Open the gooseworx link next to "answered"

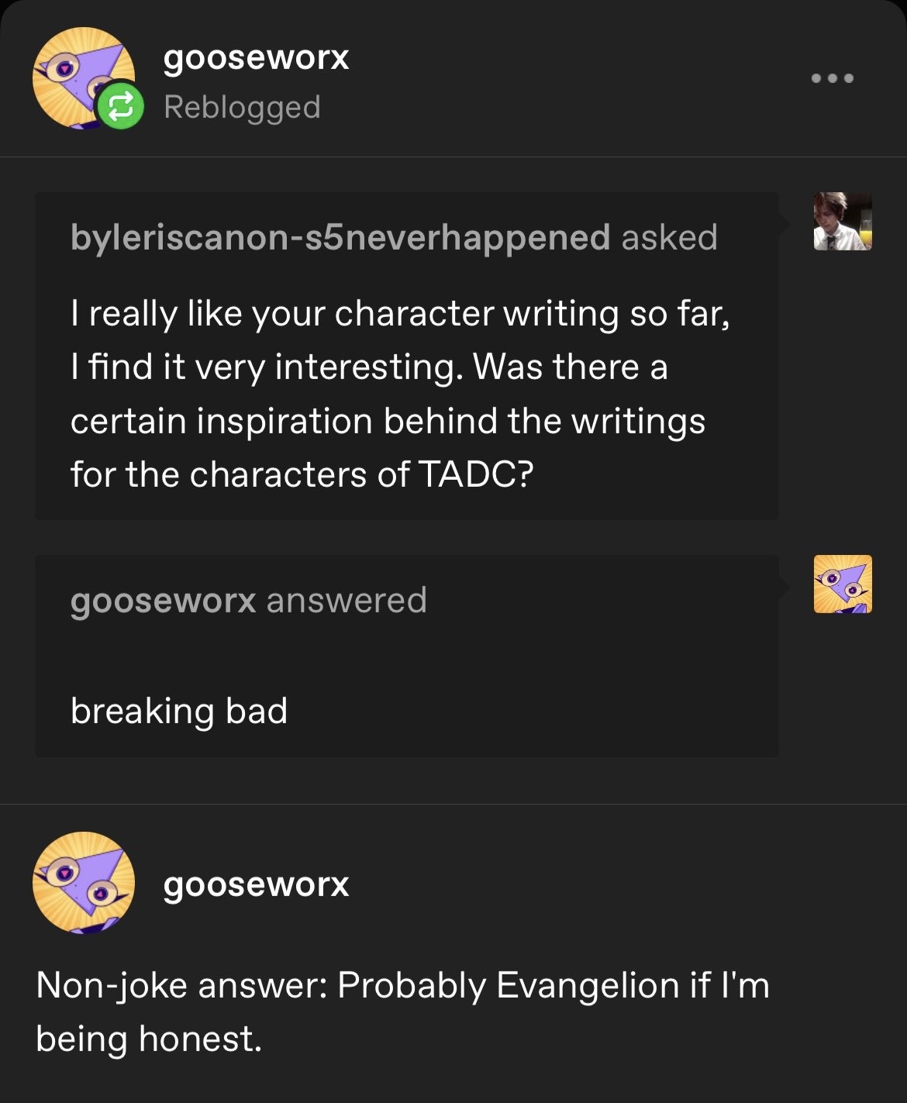pos(163,601)
